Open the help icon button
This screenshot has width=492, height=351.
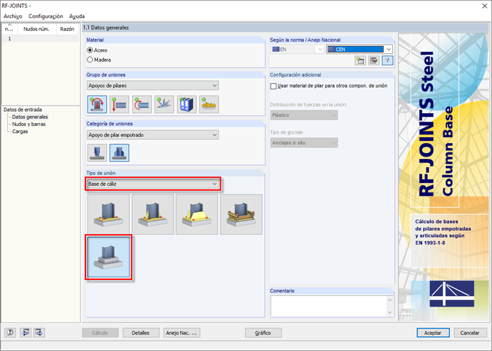[x=10, y=332]
